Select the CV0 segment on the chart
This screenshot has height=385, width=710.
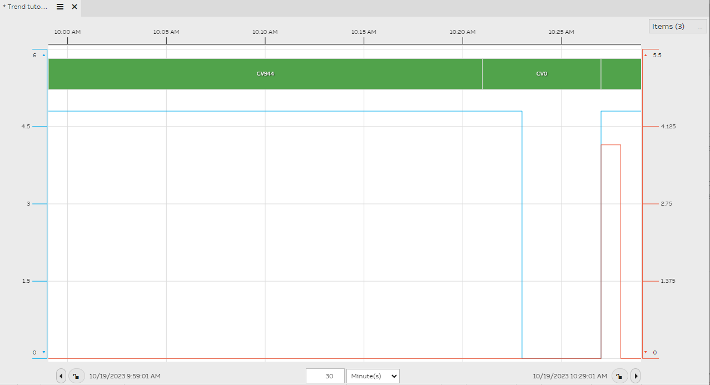click(x=541, y=73)
